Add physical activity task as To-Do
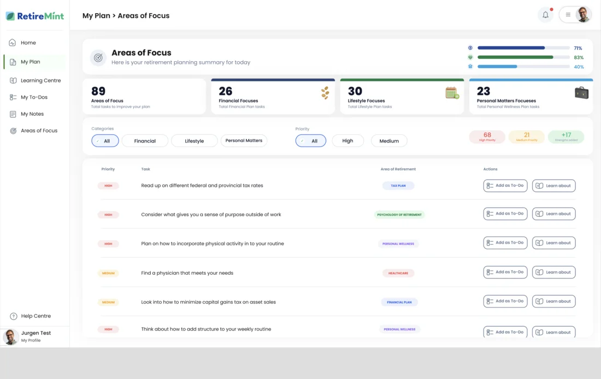 coord(505,243)
